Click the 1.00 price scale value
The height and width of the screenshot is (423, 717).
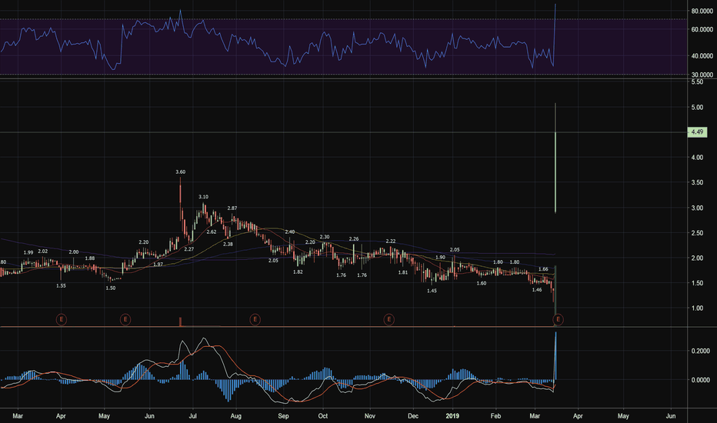[x=697, y=308]
